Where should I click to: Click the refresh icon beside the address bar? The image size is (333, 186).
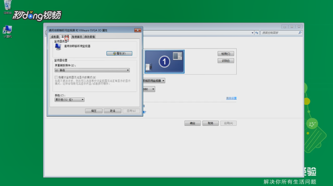point(257,33)
